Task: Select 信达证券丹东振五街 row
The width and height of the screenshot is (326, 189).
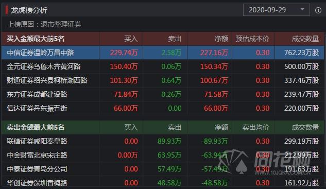Action: point(163,108)
